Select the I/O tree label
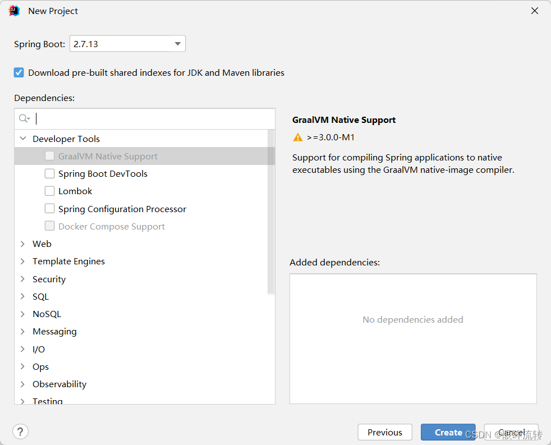551x445 pixels. click(39, 350)
